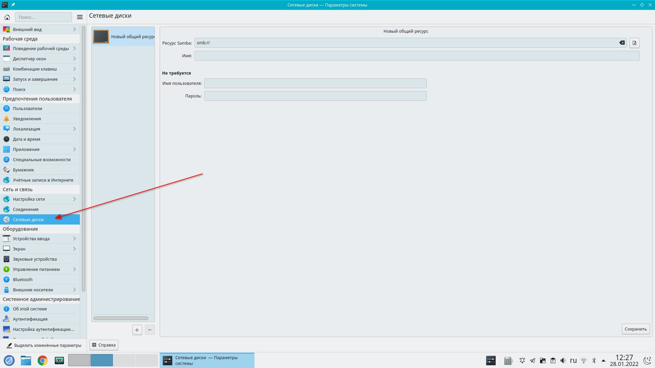Image resolution: width=655 pixels, height=368 pixels.
Task: Open volume control in system tray
Action: coord(563,361)
